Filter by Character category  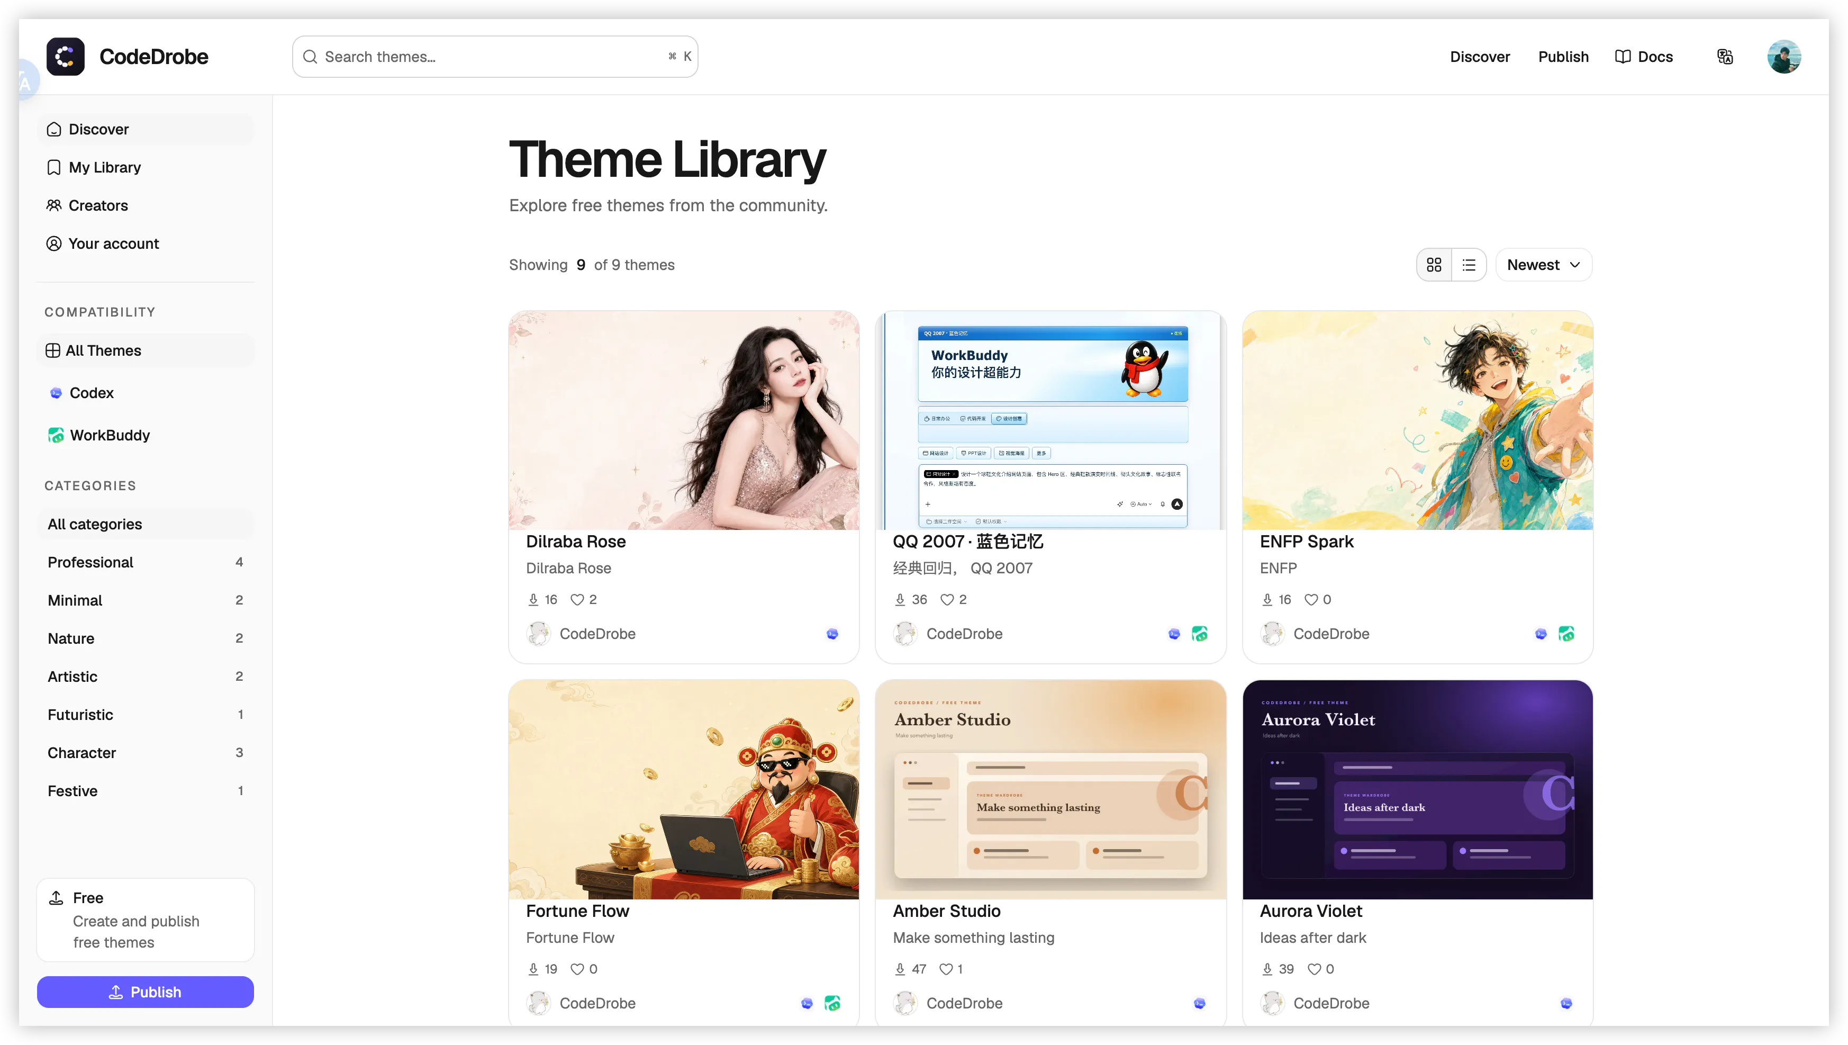[145, 752]
